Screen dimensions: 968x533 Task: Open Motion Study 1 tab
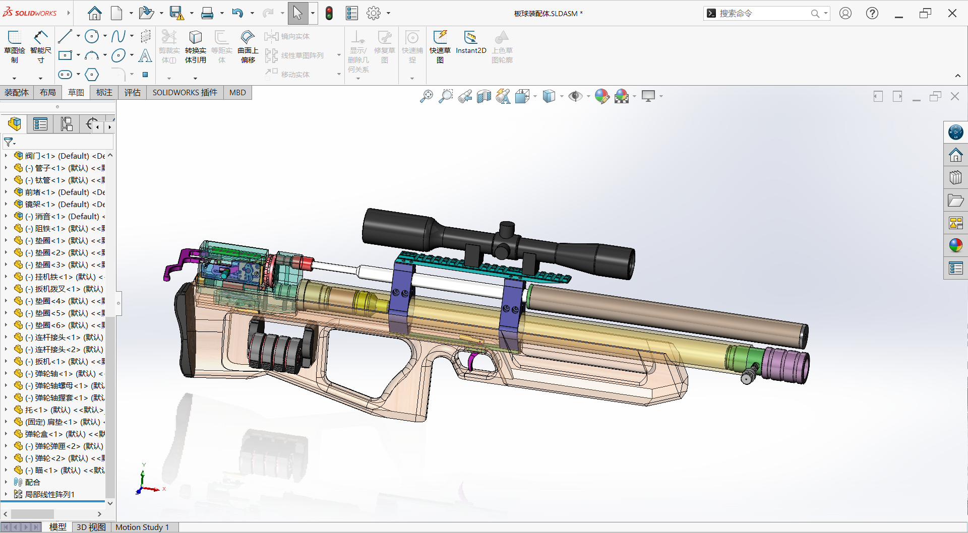point(142,527)
